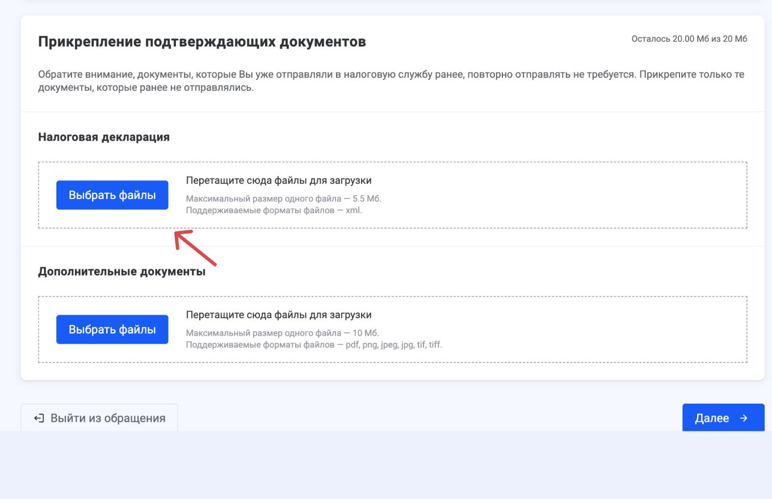The image size is (772, 499).
Task: Click the 'Выйти из обращения' button text
Action: click(x=108, y=418)
